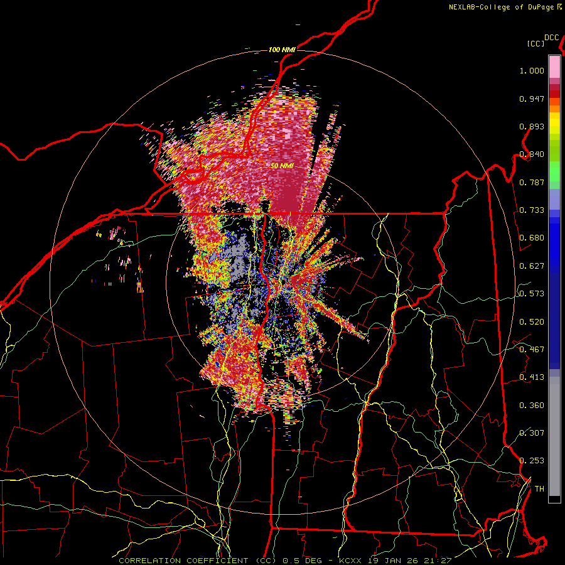
Task: Click the 0.787 legend value
Action: coord(532,182)
